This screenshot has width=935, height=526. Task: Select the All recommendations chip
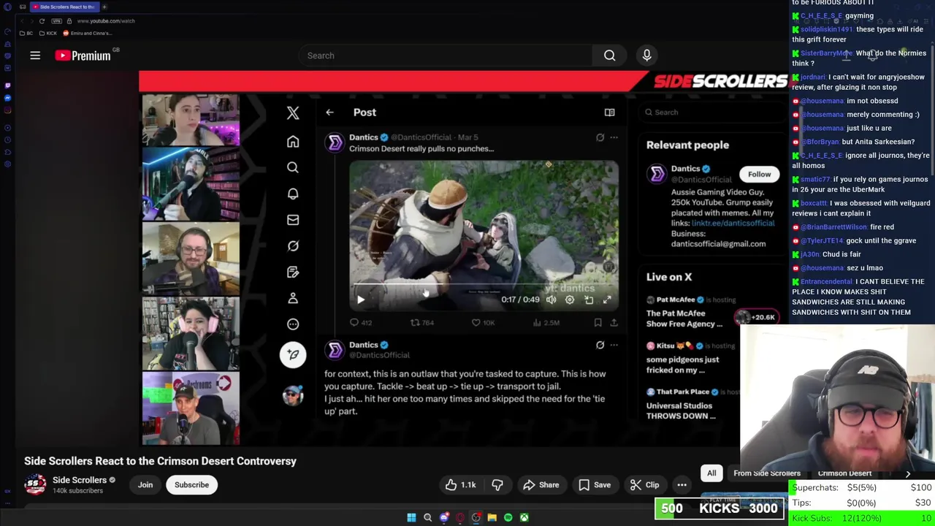tap(711, 473)
